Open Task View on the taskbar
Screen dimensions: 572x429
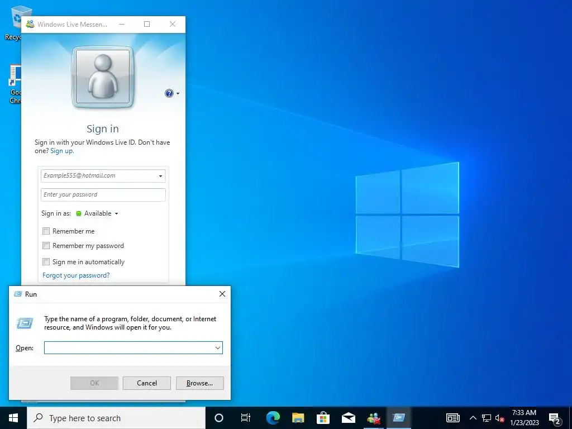246,418
